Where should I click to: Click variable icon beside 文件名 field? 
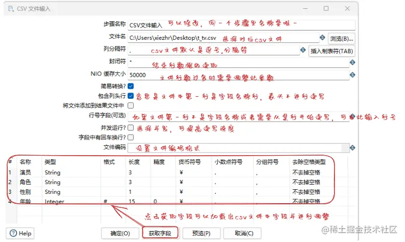[323, 38]
